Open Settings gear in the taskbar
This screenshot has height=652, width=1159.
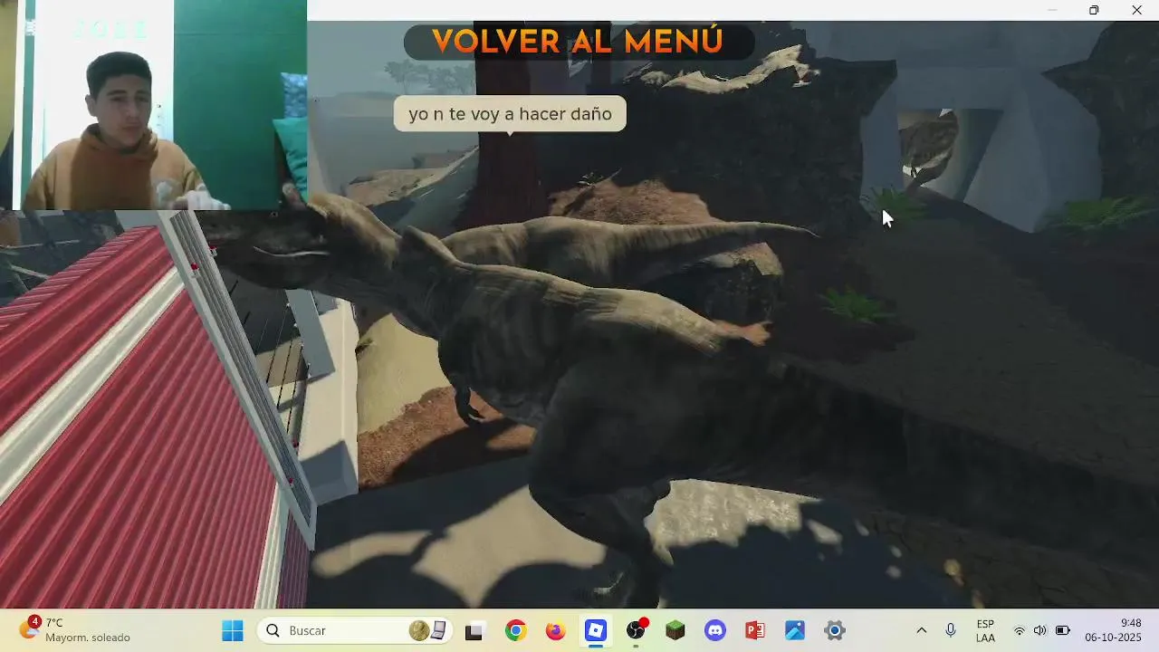point(835,630)
